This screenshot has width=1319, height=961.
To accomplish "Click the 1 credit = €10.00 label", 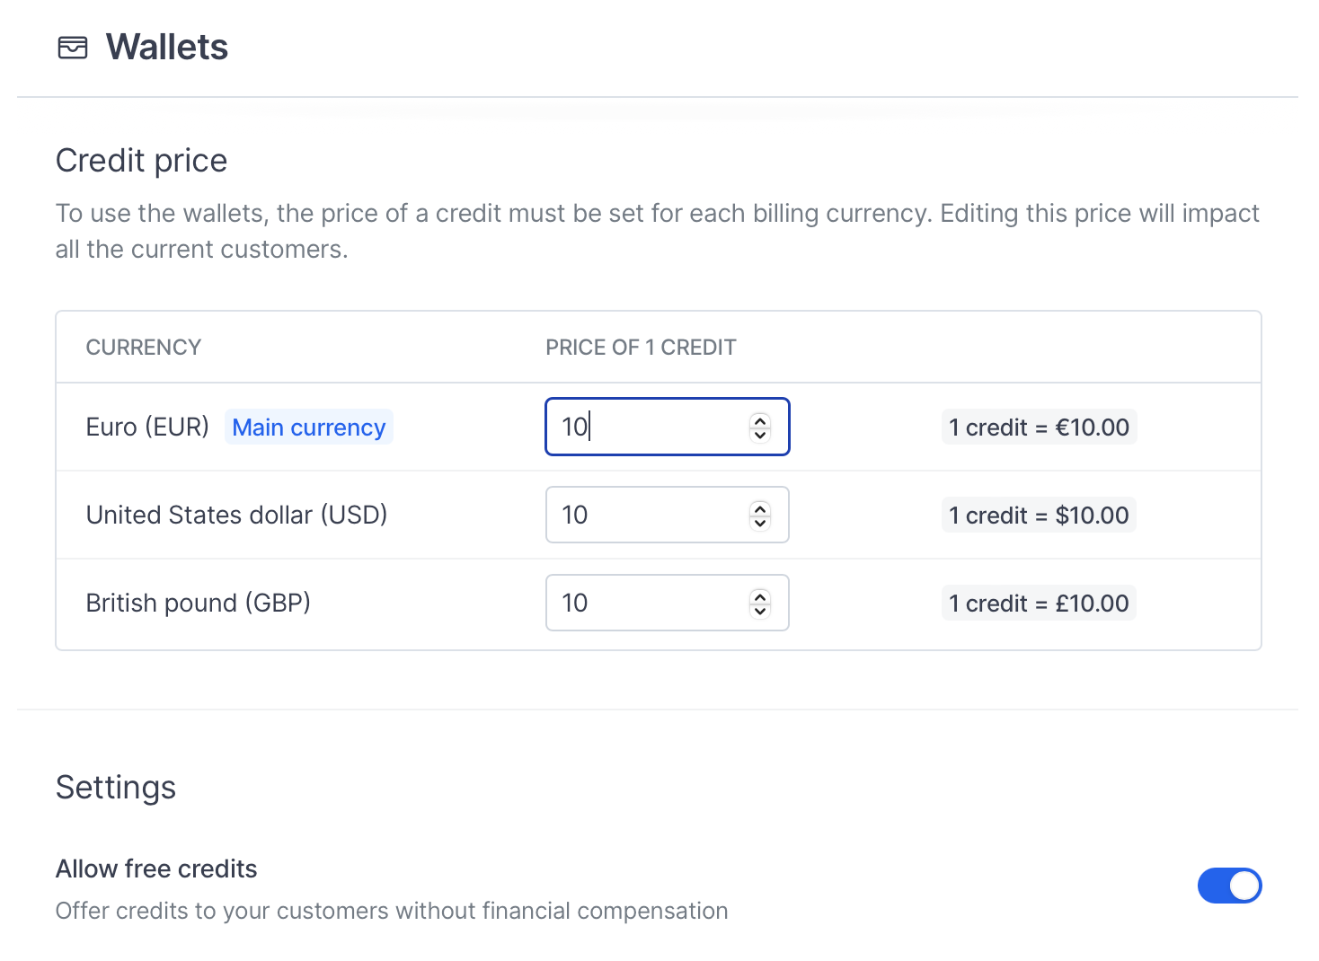I will pyautogui.click(x=1039, y=427).
